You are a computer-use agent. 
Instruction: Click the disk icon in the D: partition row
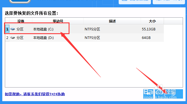13,38
